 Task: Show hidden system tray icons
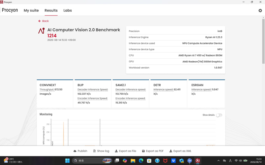(218, 161)
